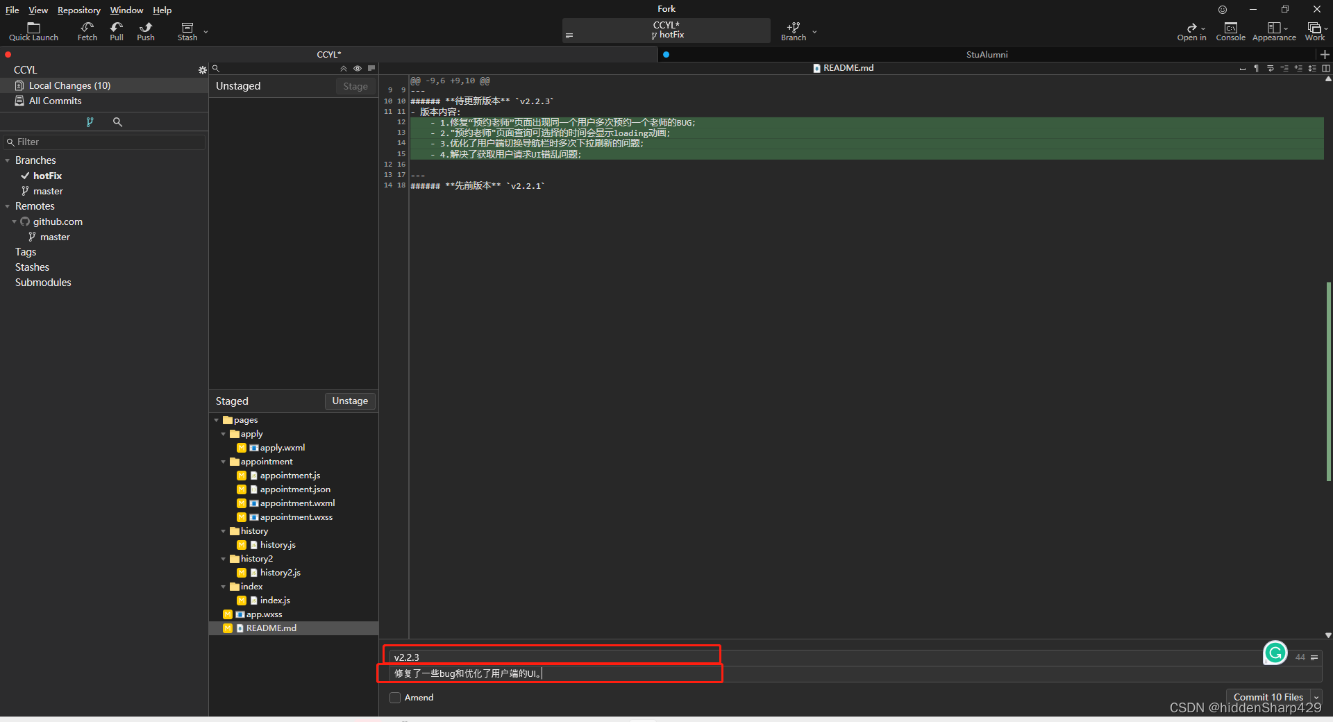Open the Window menu
The height and width of the screenshot is (722, 1333).
[126, 10]
